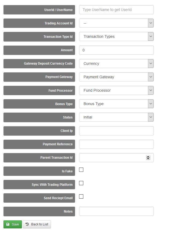Expand the Transaction Types dropdown
180x230 pixels.
(116, 37)
